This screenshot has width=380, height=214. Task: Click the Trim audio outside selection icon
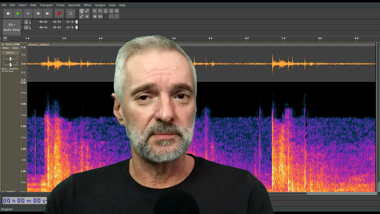point(95,16)
